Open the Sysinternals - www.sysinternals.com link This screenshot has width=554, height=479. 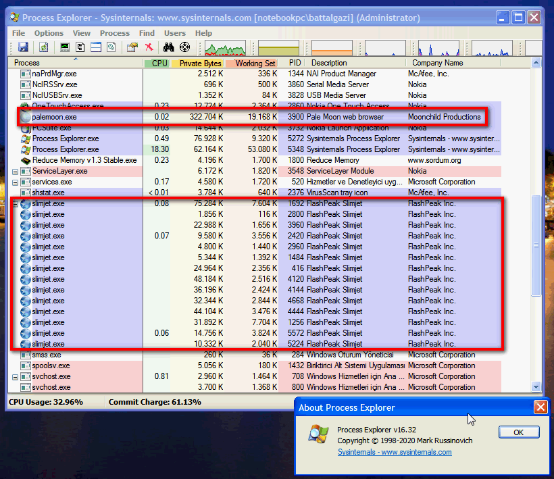pyautogui.click(x=395, y=452)
